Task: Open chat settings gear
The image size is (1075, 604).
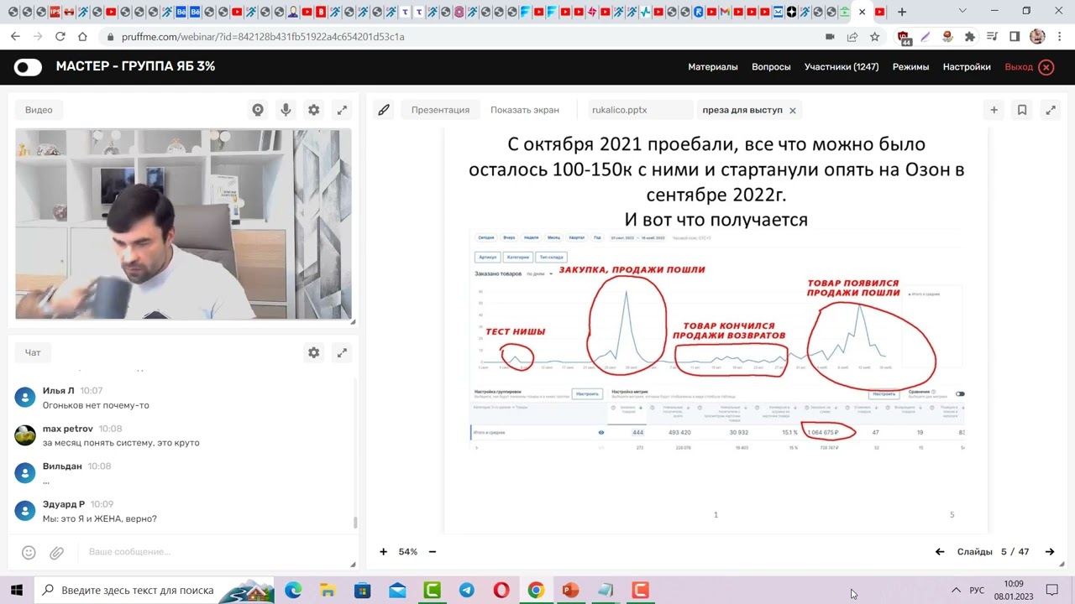Action: point(313,352)
